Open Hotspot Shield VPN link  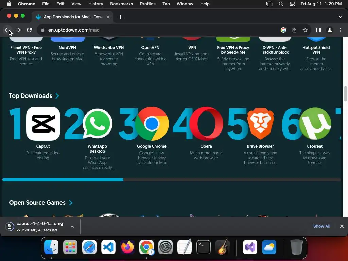point(316,50)
